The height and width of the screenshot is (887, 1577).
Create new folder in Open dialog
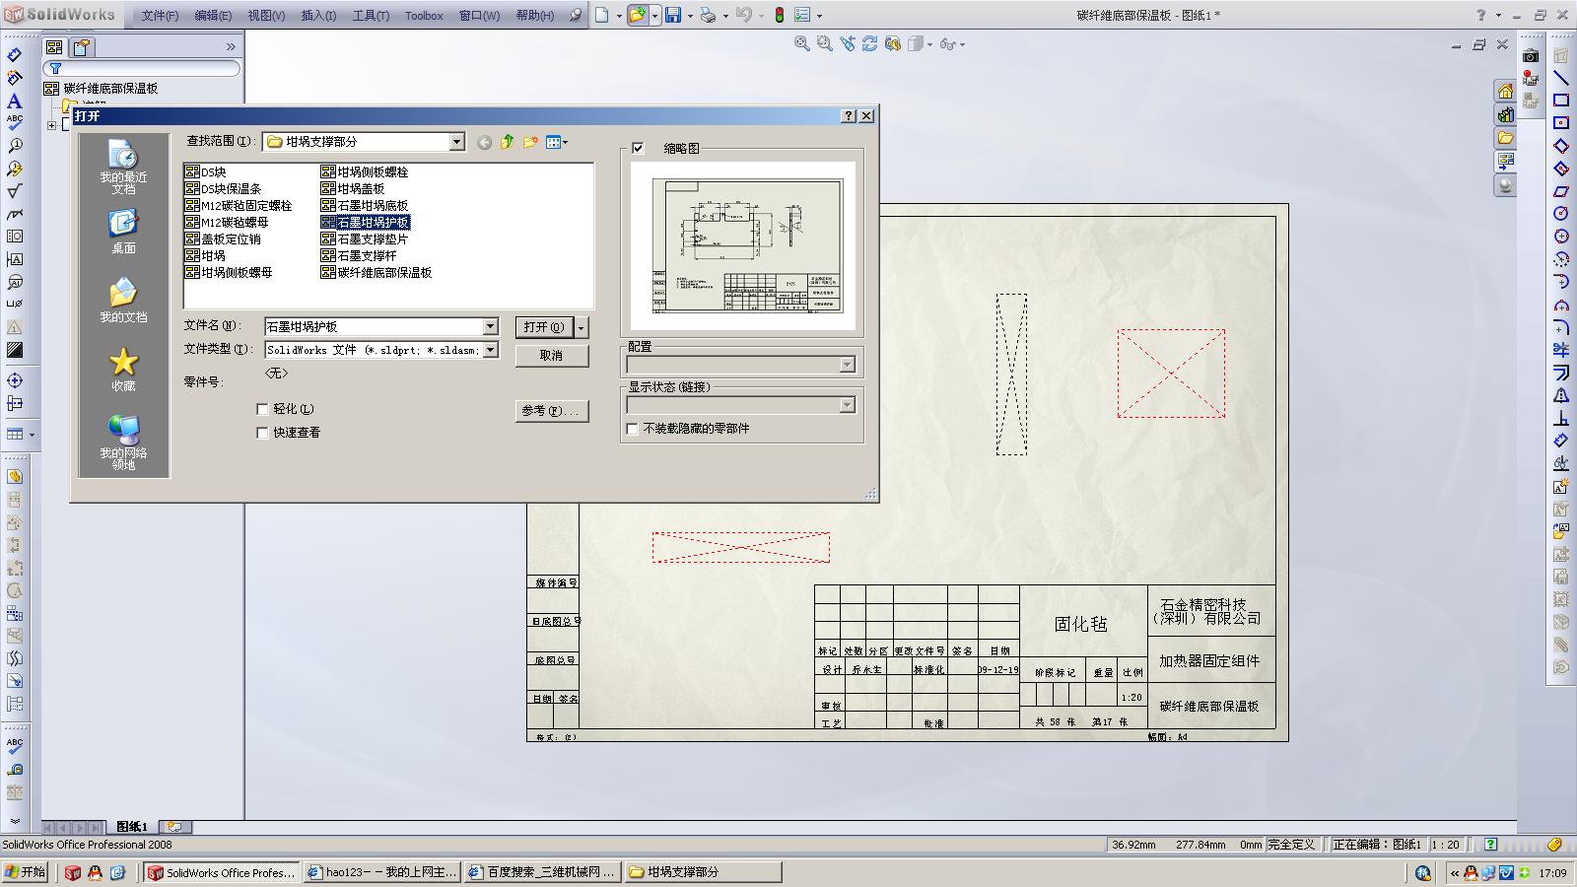click(x=530, y=142)
